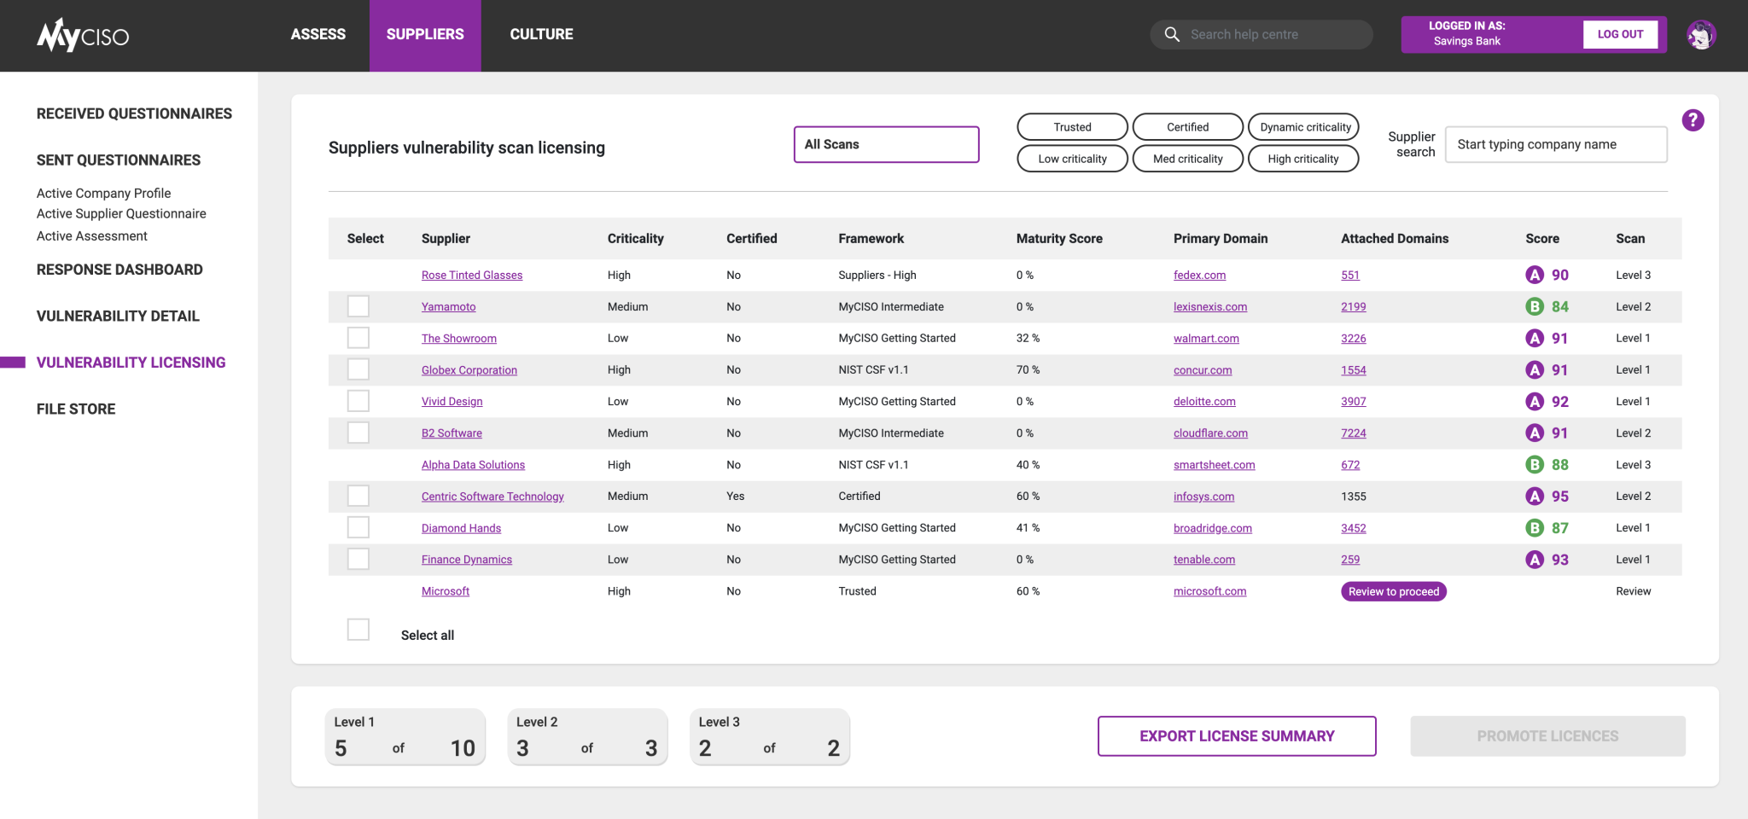
Task: Enable the Select all checkbox
Action: click(358, 630)
